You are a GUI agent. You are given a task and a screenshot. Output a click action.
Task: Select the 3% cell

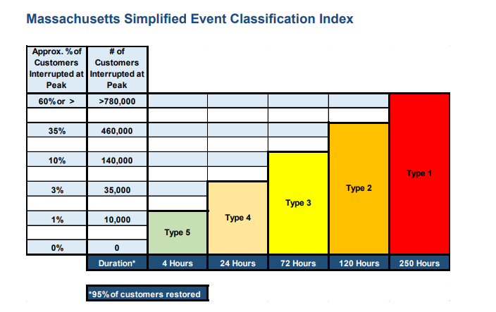coord(56,189)
